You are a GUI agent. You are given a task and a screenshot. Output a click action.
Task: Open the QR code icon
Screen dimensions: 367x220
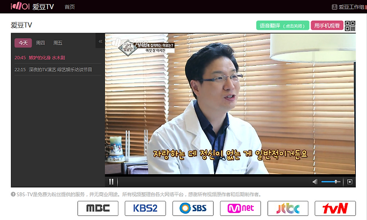point(350,25)
